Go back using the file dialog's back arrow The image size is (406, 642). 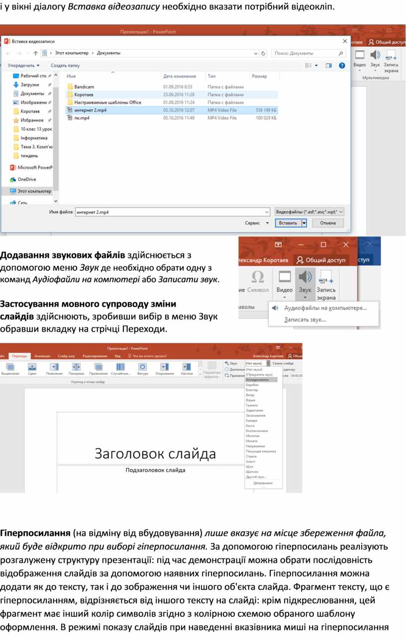tap(8, 53)
